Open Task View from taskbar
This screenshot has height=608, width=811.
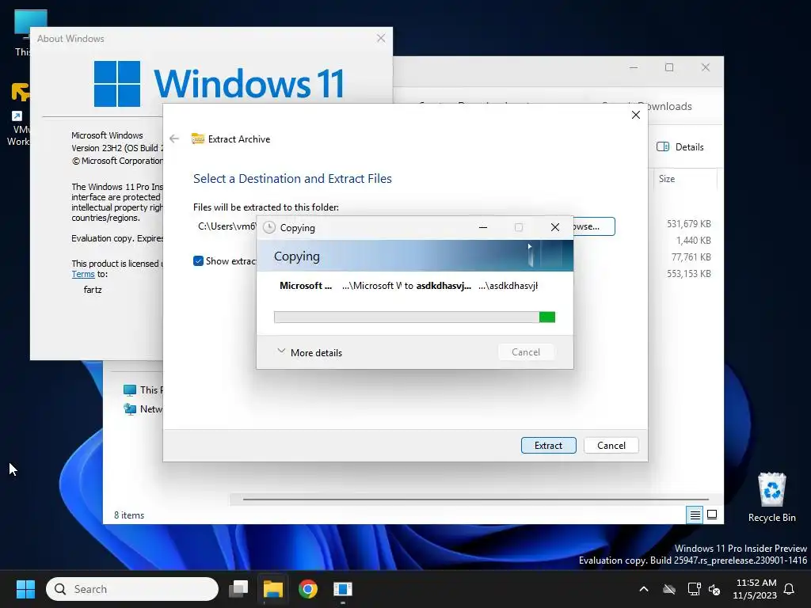(238, 589)
